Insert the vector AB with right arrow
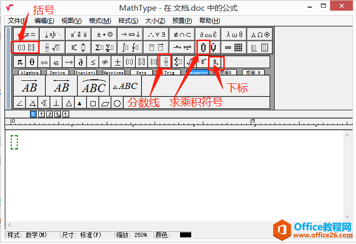This screenshot has width=356, height=244. point(29,86)
